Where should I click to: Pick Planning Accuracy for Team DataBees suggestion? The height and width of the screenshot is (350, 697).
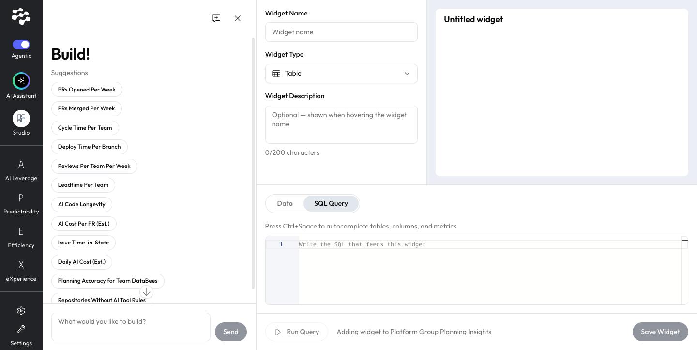pos(108,281)
